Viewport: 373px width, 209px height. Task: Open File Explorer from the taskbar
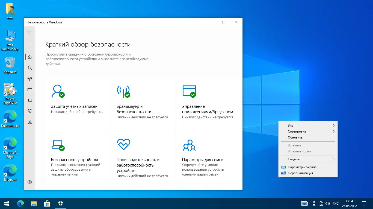(x=34, y=203)
